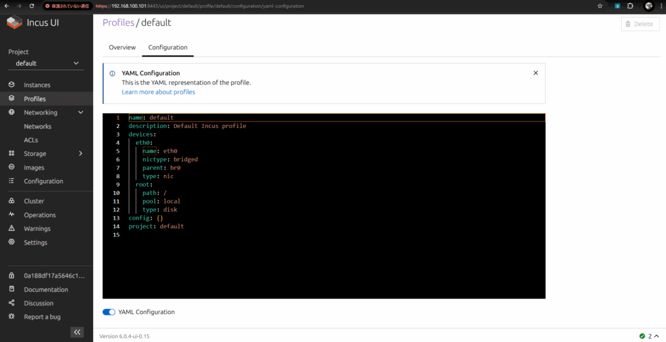Click the Warnings triangle icon
The width and height of the screenshot is (666, 342).
tap(12, 228)
